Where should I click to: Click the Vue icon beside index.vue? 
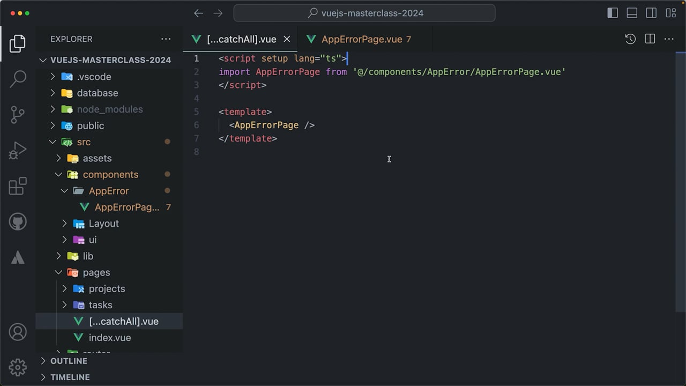[x=79, y=338]
